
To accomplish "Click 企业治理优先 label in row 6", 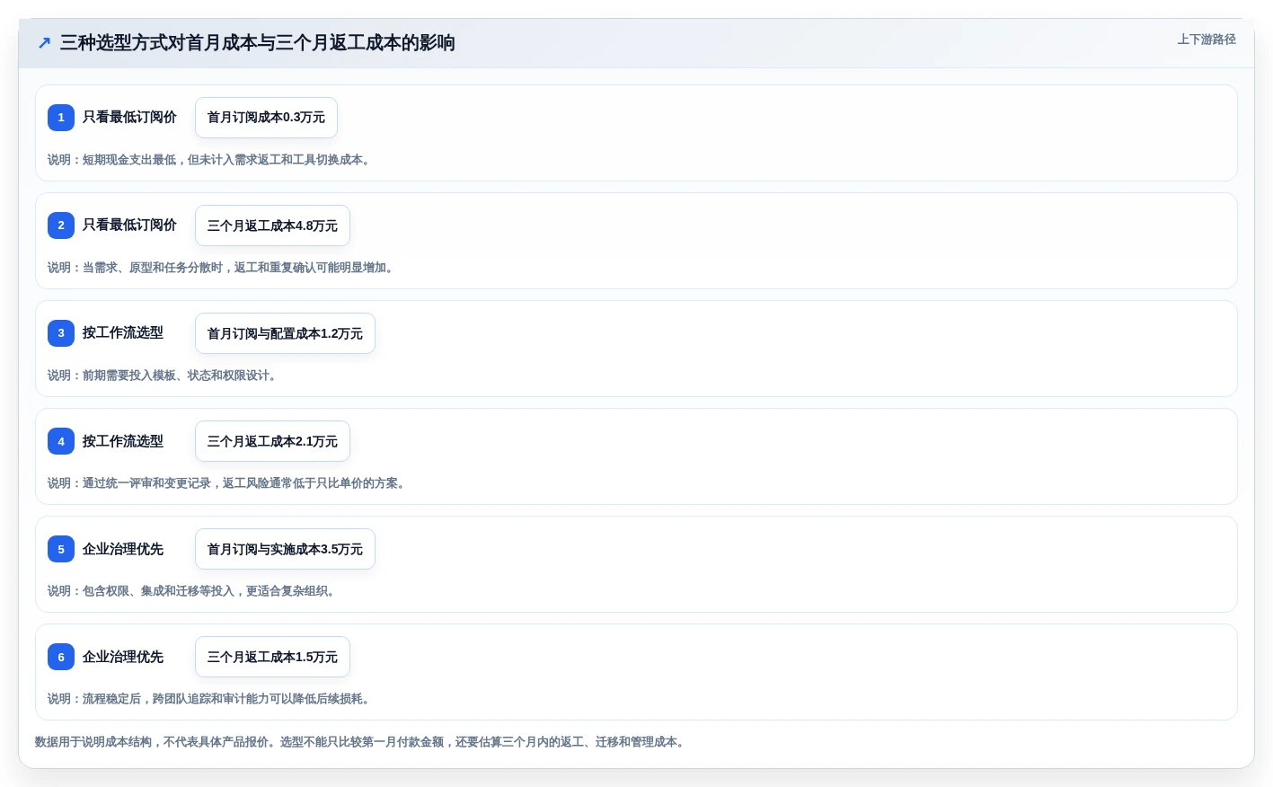I will point(123,657).
